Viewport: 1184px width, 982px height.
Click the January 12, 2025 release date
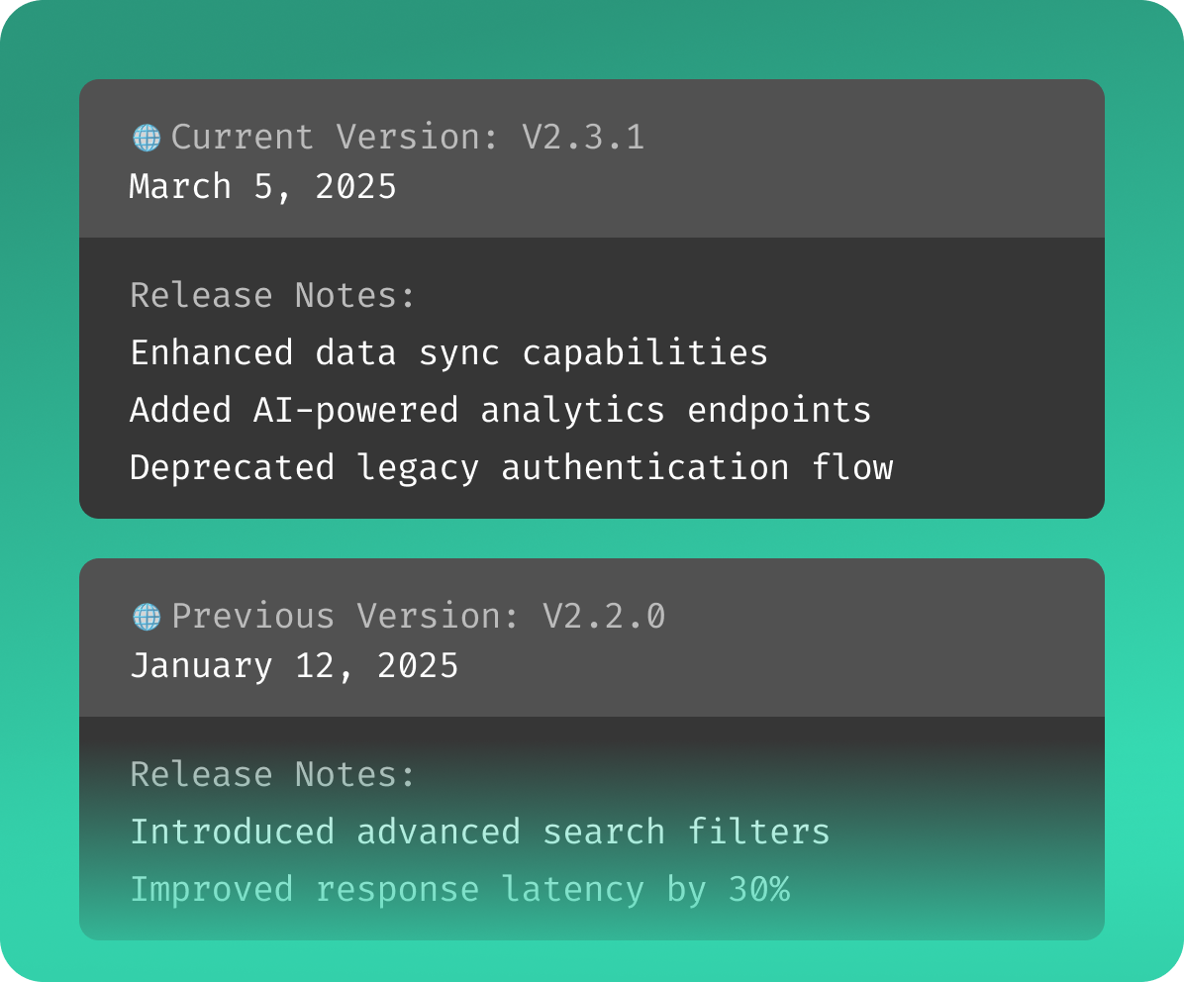[x=294, y=665]
